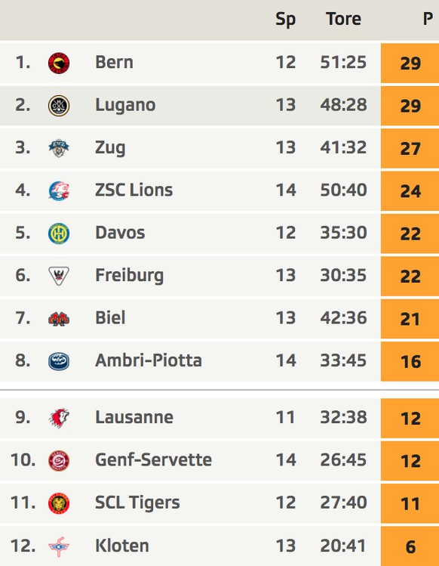Click Kloten's orange 6 points cell
439x566 pixels.
click(410, 546)
